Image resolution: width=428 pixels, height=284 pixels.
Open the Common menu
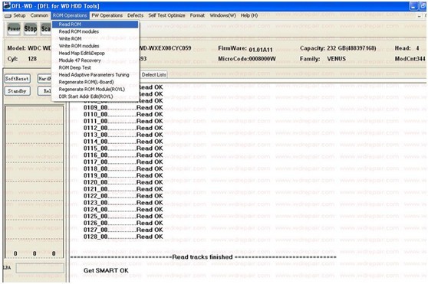(39, 15)
